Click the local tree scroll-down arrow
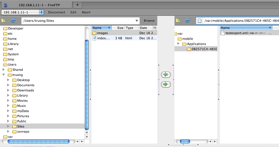The height and width of the screenshot is (147, 279). pyautogui.click(x=87, y=137)
